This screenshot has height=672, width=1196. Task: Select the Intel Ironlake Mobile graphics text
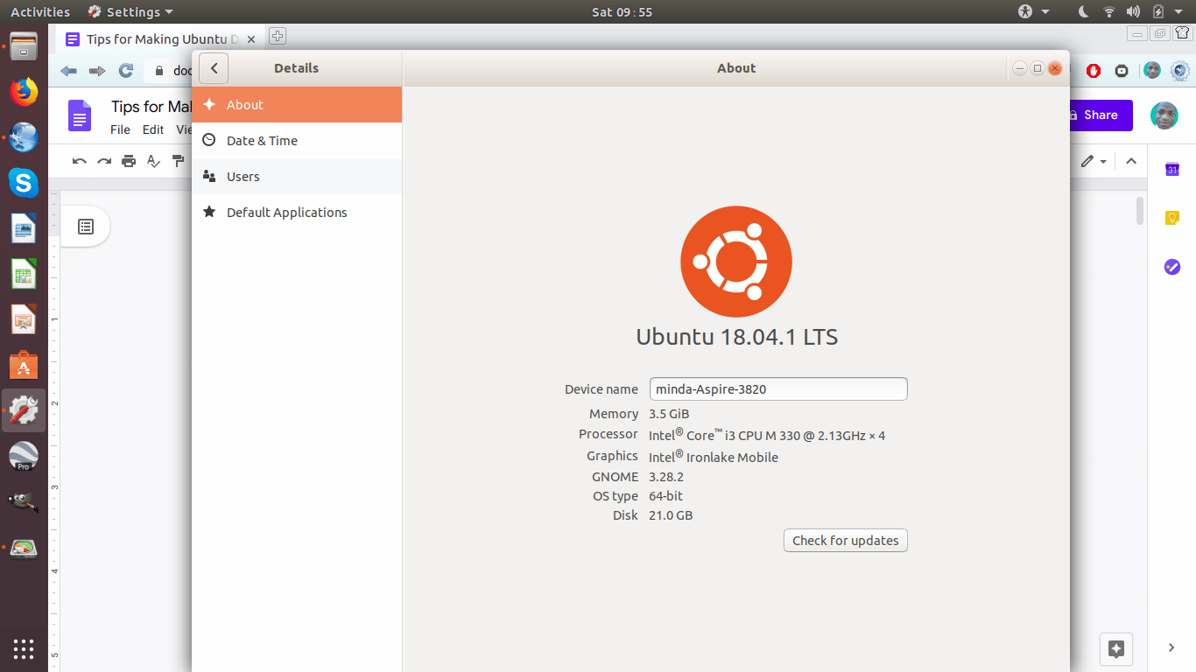714,457
